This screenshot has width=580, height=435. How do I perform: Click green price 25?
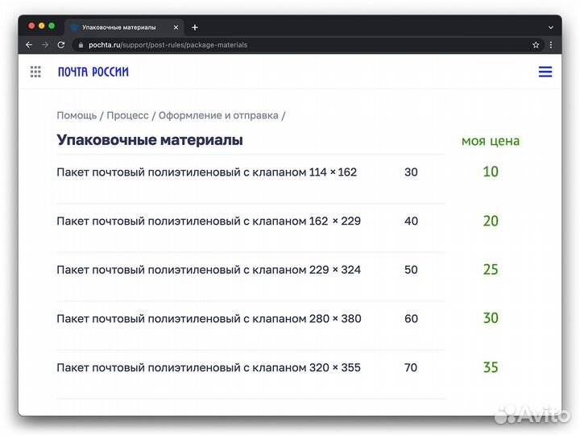pos(491,269)
